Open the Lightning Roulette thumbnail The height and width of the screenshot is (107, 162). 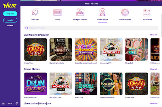click(x=61, y=49)
